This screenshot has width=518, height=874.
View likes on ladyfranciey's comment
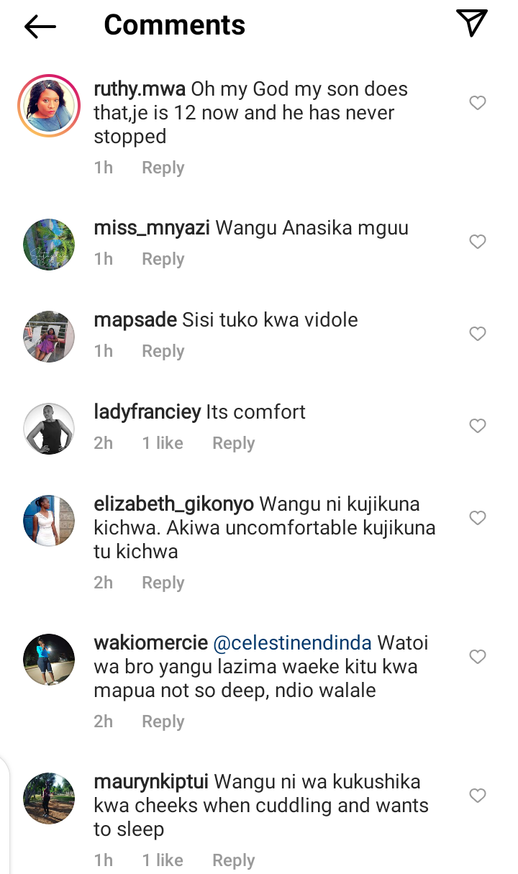[163, 443]
